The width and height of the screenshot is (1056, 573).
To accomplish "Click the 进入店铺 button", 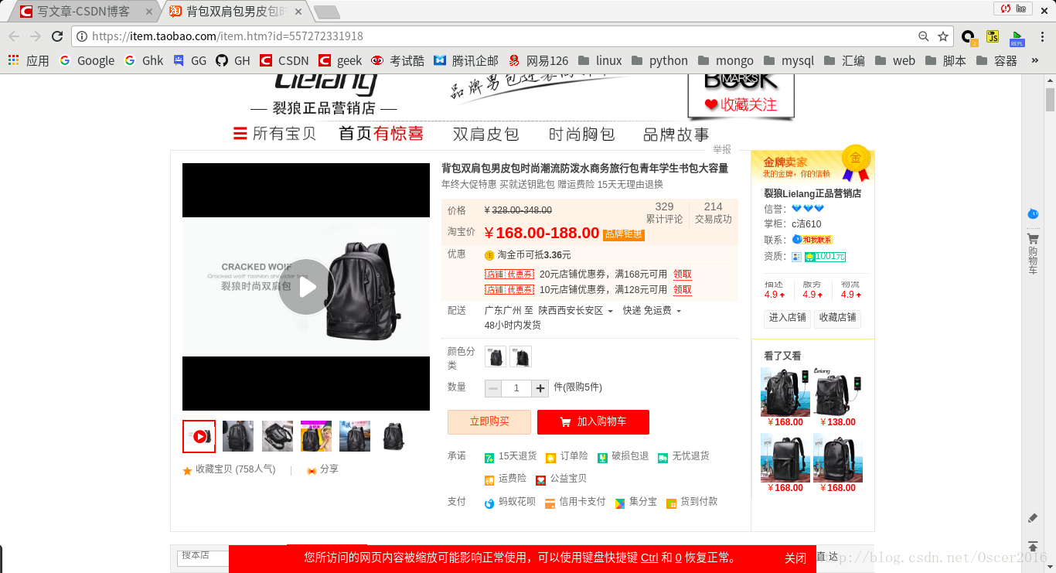I will [x=787, y=318].
